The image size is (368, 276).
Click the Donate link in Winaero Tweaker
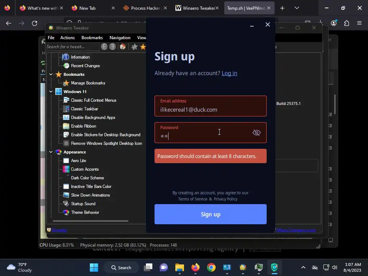[x=59, y=230]
